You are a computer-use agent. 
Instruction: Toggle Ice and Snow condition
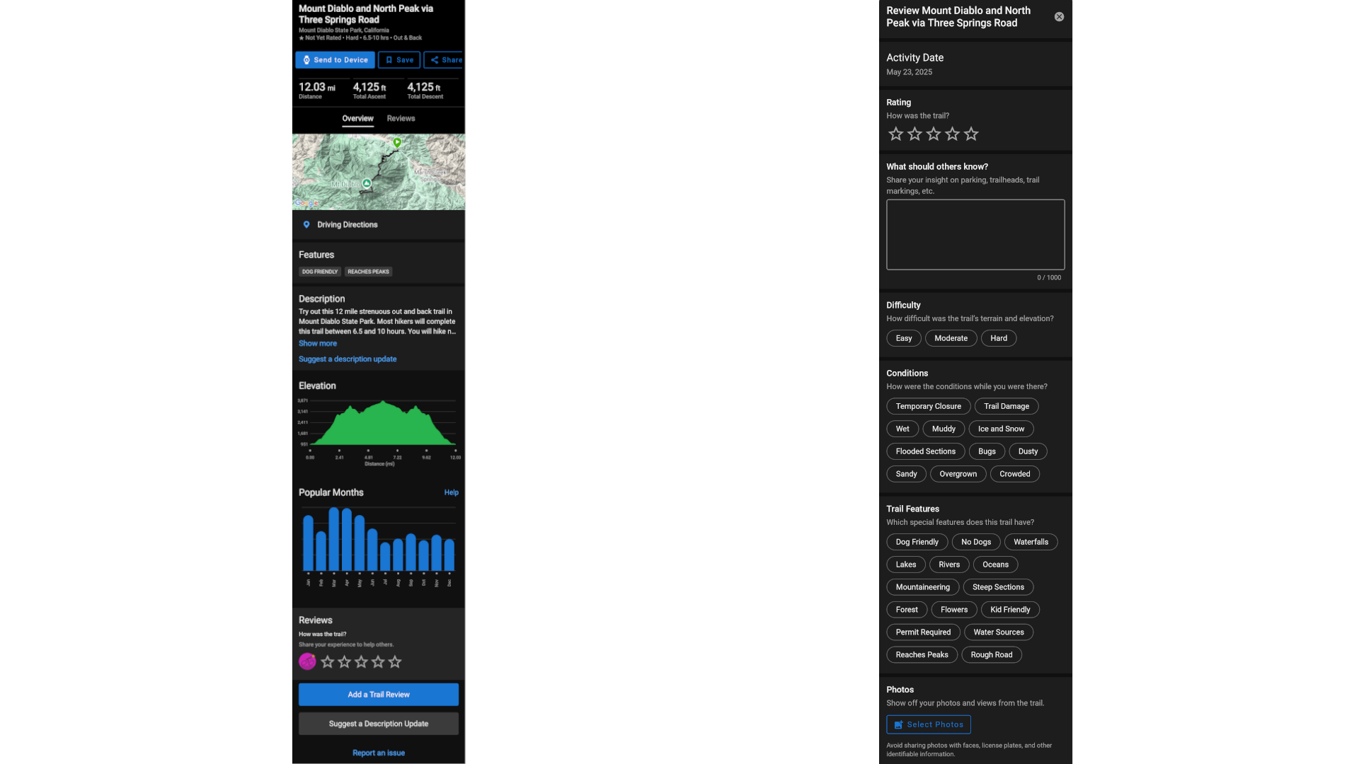coord(1001,429)
